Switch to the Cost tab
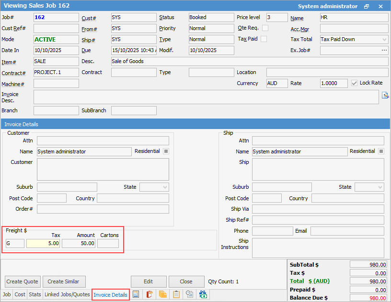This screenshot has width=391, height=302. click(x=20, y=294)
